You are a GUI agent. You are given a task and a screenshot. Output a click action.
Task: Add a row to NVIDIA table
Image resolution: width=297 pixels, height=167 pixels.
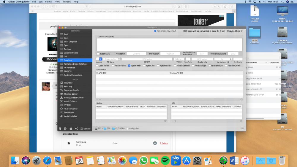[100, 121]
